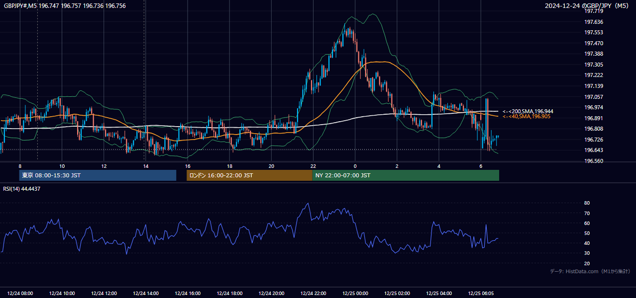Click the 40 SMA label 196.905
The image size is (636, 298).
pos(527,116)
